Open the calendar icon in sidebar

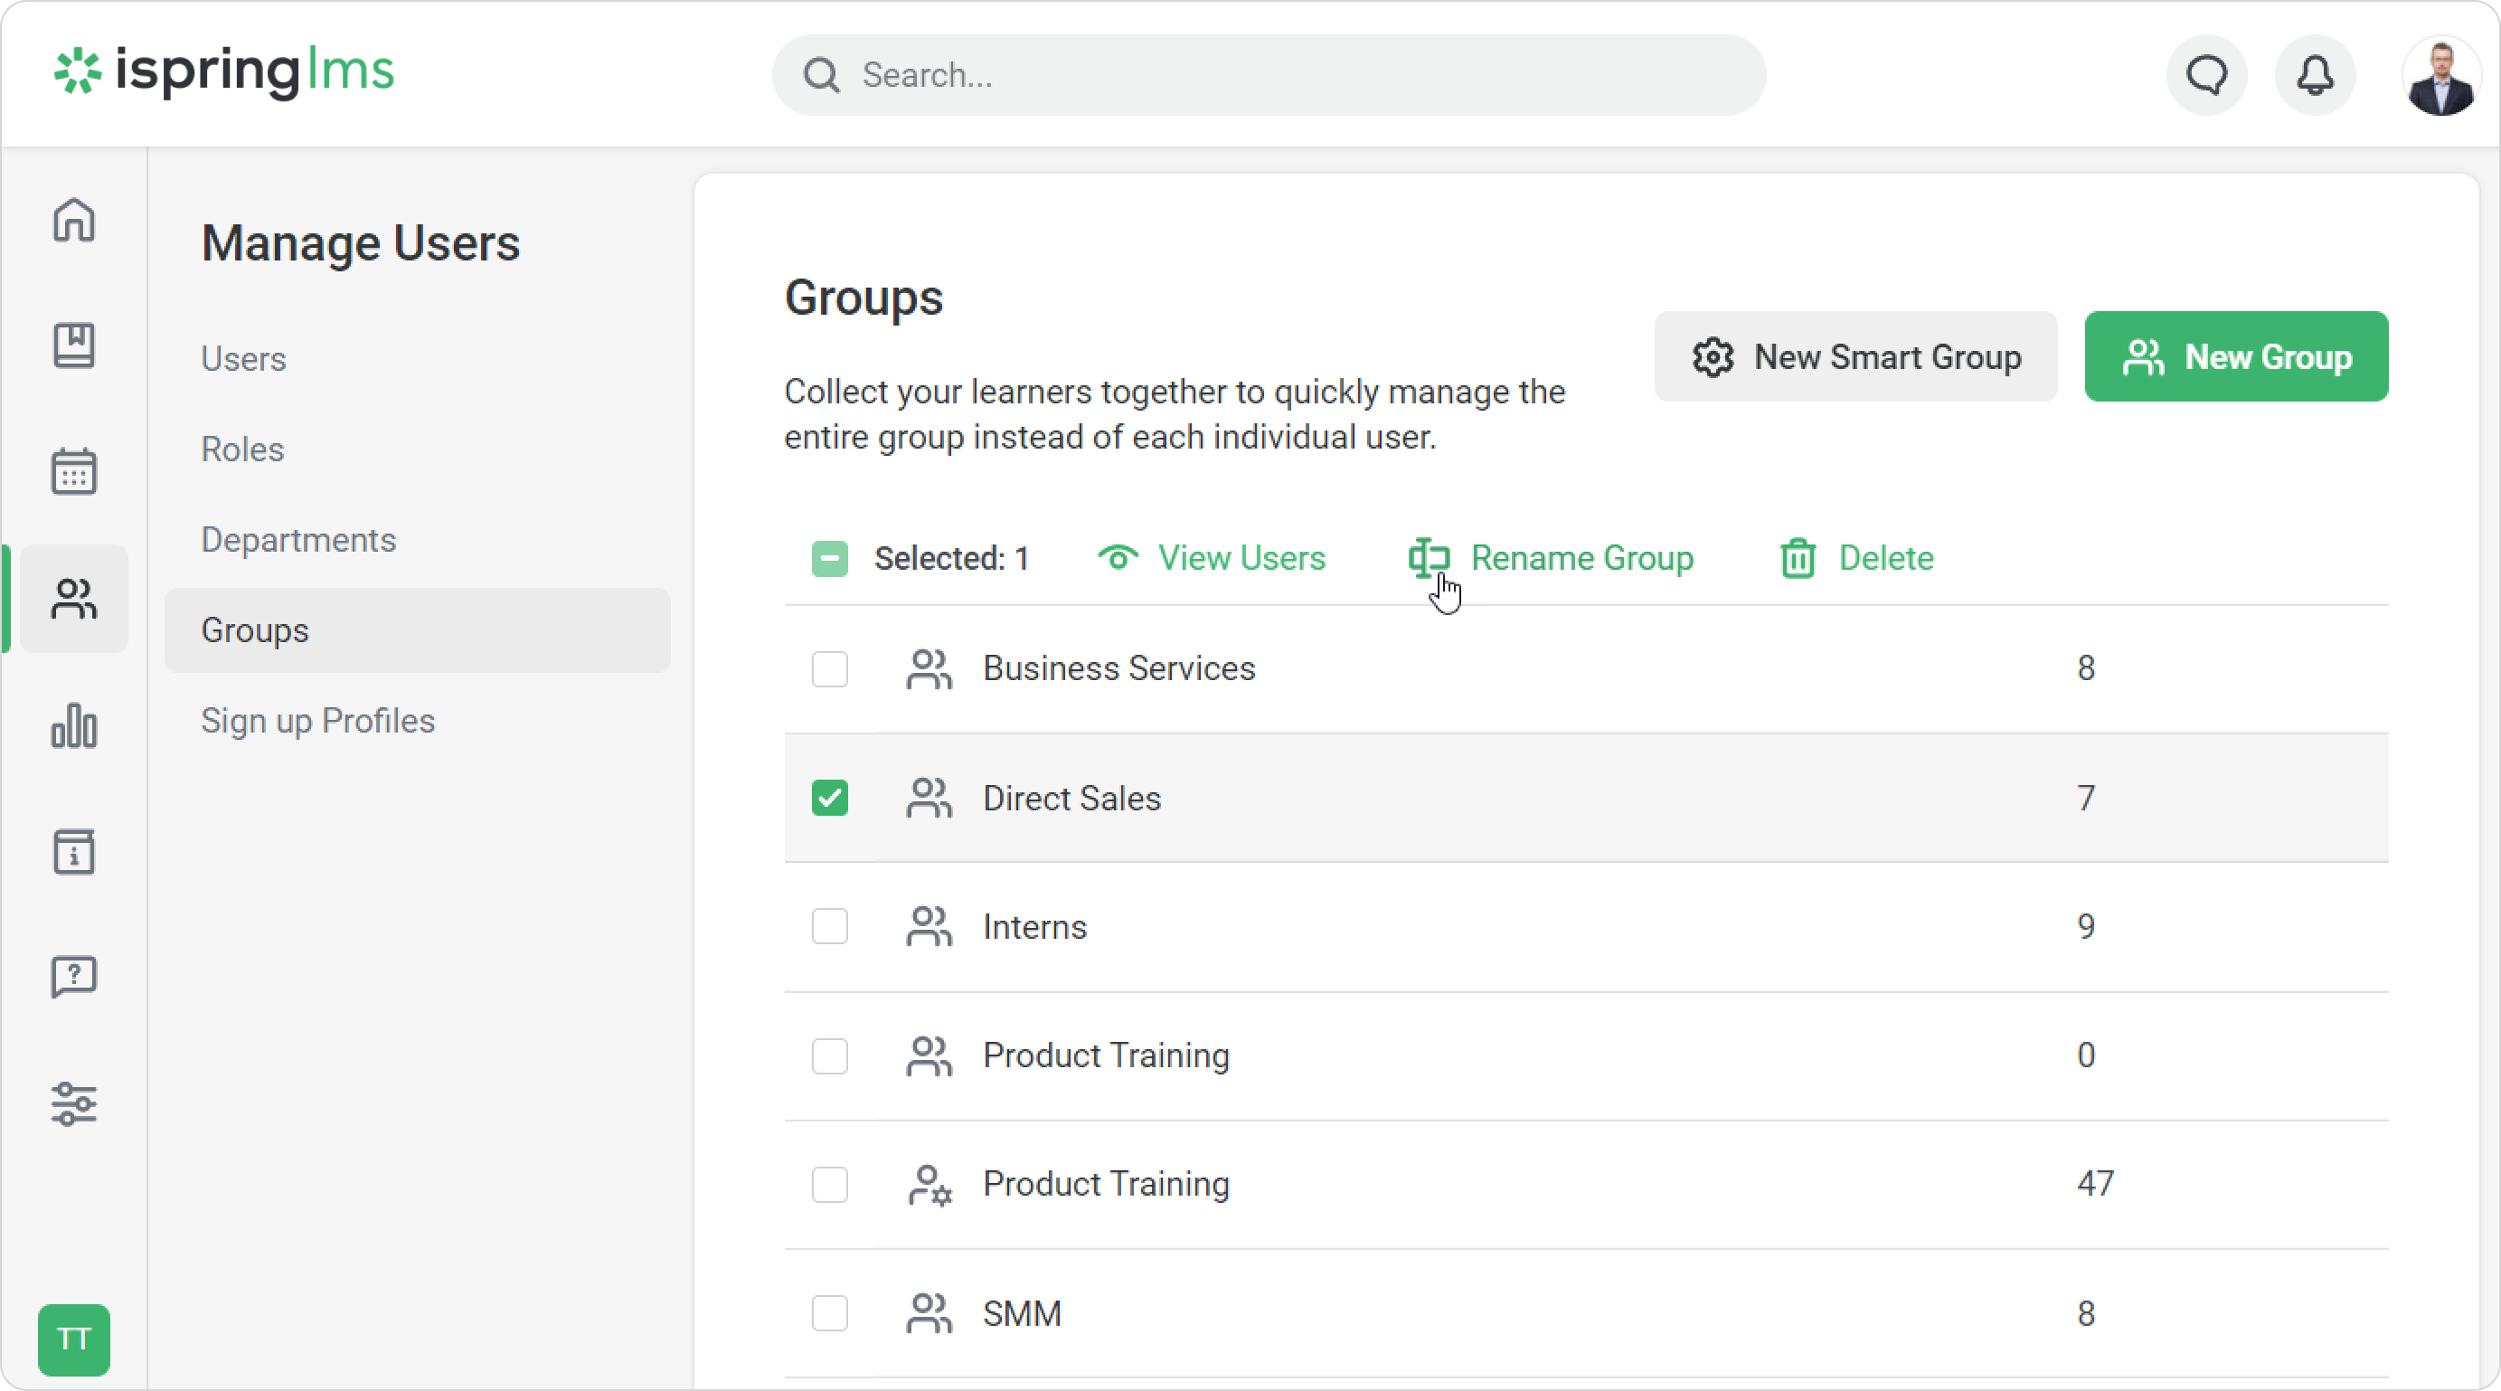click(74, 472)
